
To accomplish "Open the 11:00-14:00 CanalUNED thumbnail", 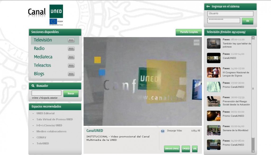I will [x=214, y=58].
